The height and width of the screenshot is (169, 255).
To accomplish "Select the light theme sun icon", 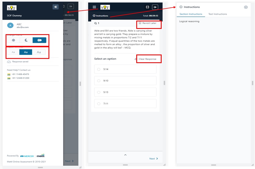I will click(x=13, y=40).
